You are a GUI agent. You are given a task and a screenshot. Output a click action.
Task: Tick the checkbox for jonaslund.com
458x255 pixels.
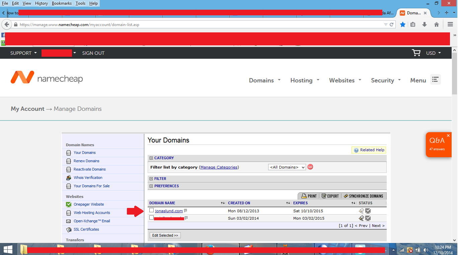tap(152, 210)
